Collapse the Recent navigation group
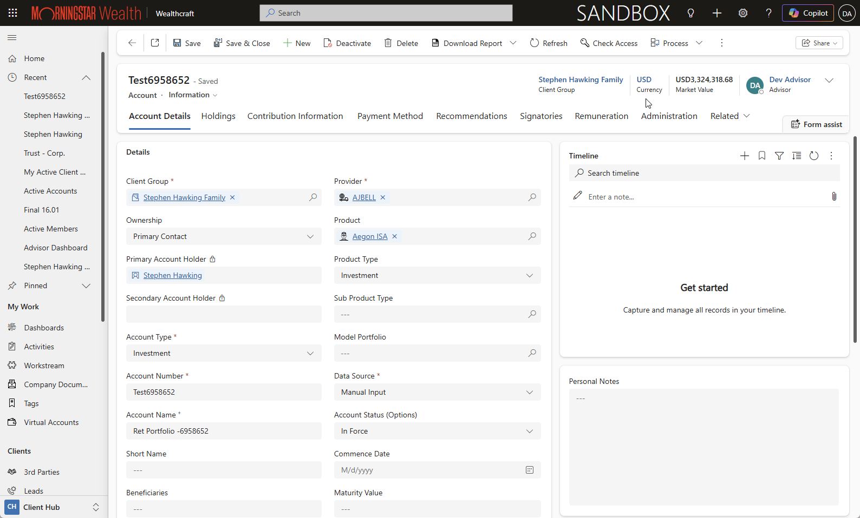Screen dimensions: 860x518 point(86,77)
